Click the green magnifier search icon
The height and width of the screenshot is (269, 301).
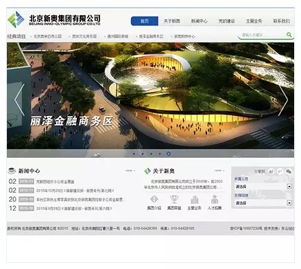289,34
